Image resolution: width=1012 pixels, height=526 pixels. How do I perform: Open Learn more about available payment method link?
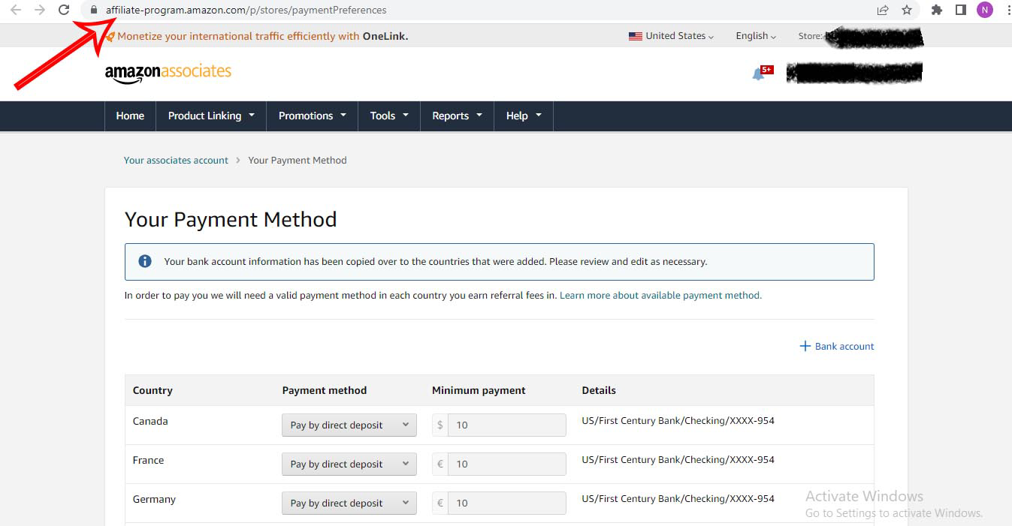coord(660,296)
